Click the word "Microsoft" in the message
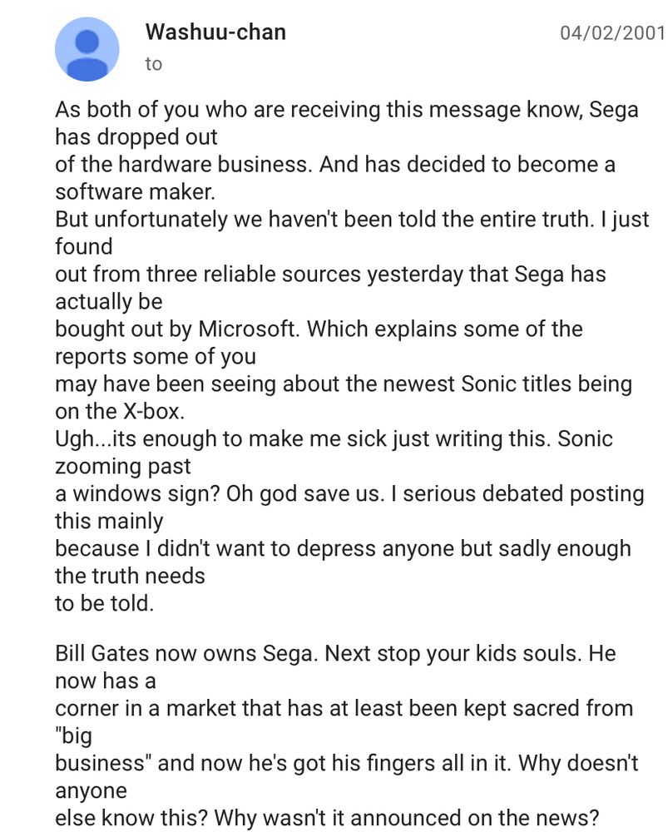Image resolution: width=668 pixels, height=832 pixels. click(246, 329)
